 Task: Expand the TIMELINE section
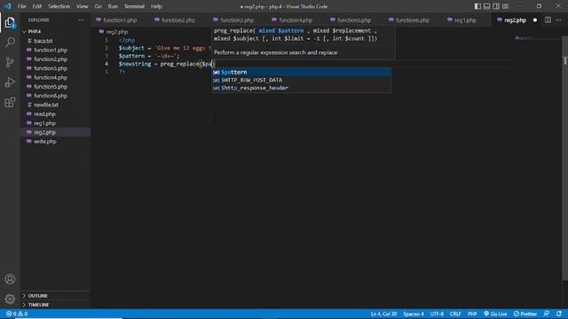(x=55, y=305)
